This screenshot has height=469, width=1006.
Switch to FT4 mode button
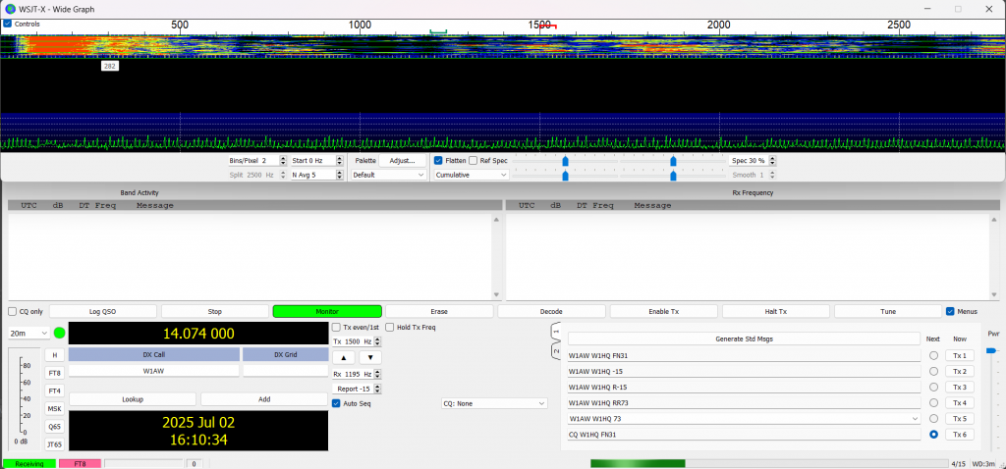tap(55, 391)
